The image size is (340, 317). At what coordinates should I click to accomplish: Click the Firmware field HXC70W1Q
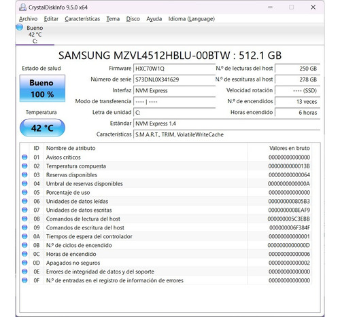[174, 69]
